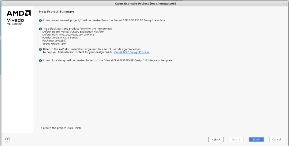Close the Open Example Project dialog
289x146 pixels.
point(285,3)
